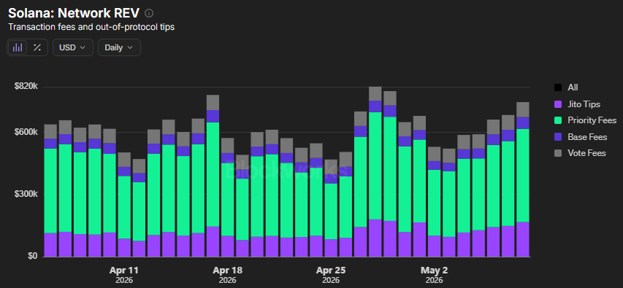
Task: Click the $600k y-axis label
Action: tap(27, 132)
